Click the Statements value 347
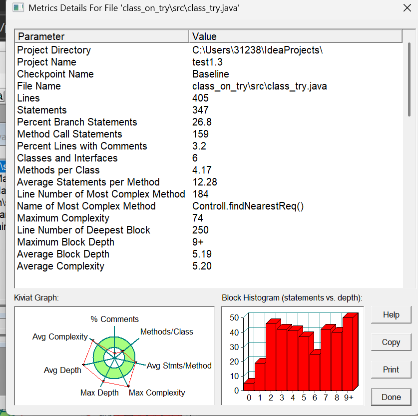Image resolution: width=418 pixels, height=416 pixels. tap(200, 110)
